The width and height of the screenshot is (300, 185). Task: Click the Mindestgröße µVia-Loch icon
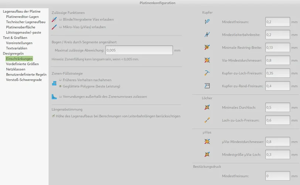click(207, 154)
